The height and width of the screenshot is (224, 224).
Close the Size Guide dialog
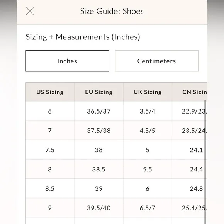coord(30,11)
